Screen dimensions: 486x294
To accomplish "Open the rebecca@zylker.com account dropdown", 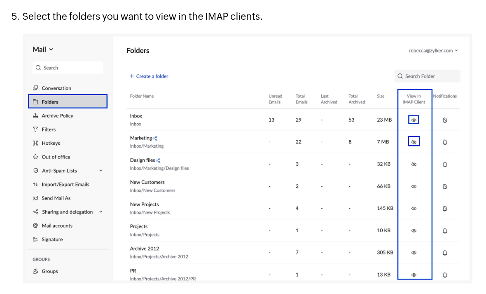I will pyautogui.click(x=433, y=51).
